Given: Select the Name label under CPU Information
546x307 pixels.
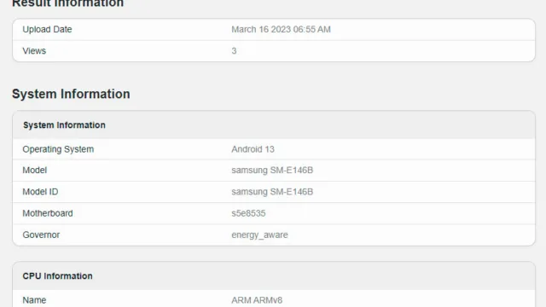Looking at the screenshot, I should point(34,300).
